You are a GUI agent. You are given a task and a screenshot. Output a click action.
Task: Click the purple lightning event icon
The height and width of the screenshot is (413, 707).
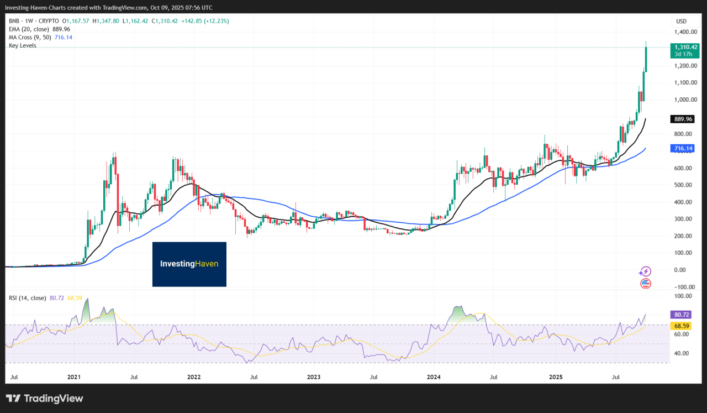[645, 271]
